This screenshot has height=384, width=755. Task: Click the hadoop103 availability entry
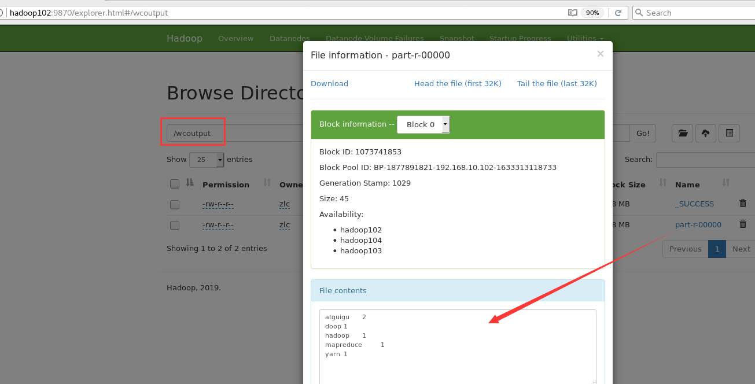pyautogui.click(x=361, y=250)
